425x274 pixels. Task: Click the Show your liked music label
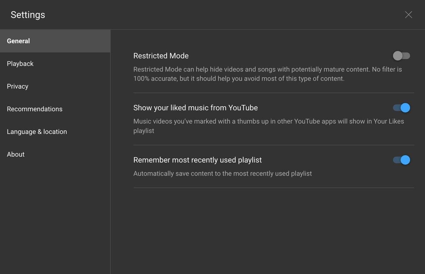coord(195,108)
